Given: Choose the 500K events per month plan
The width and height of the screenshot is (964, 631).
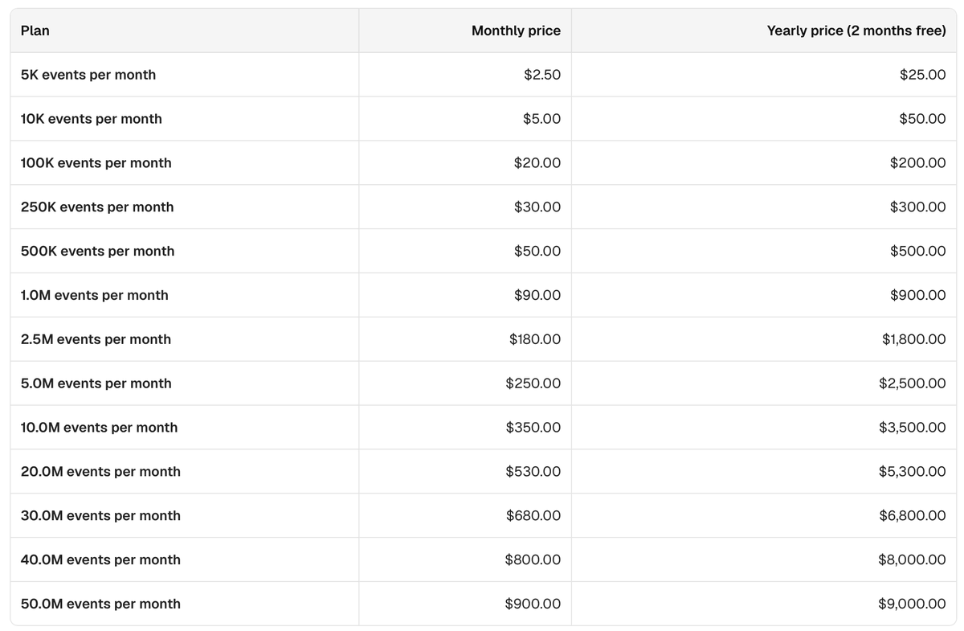Looking at the screenshot, I should 97,252.
